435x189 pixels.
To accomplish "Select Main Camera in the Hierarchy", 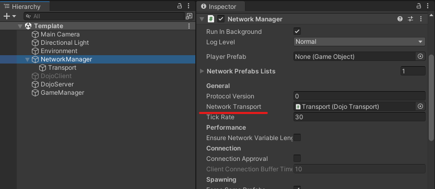I will click(60, 34).
